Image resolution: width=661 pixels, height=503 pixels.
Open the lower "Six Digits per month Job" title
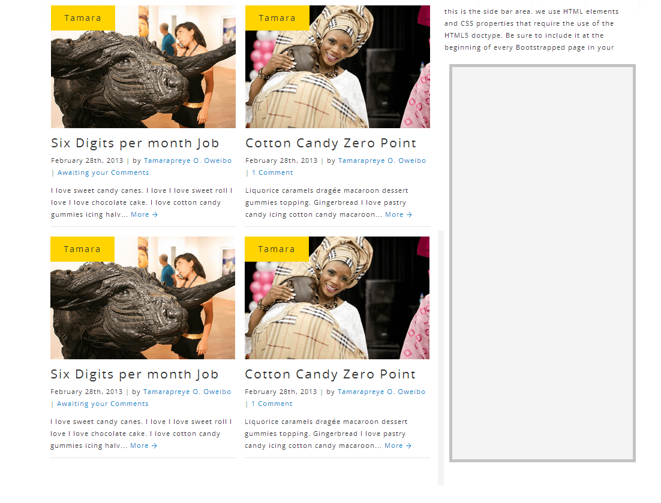pyautogui.click(x=134, y=375)
